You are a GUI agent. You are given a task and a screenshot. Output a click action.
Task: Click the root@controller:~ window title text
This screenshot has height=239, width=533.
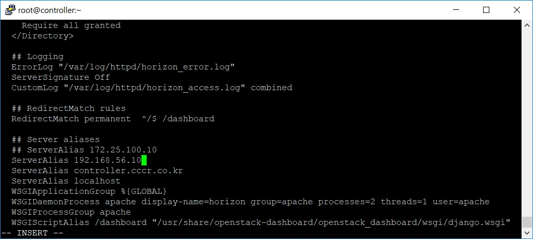coord(49,10)
